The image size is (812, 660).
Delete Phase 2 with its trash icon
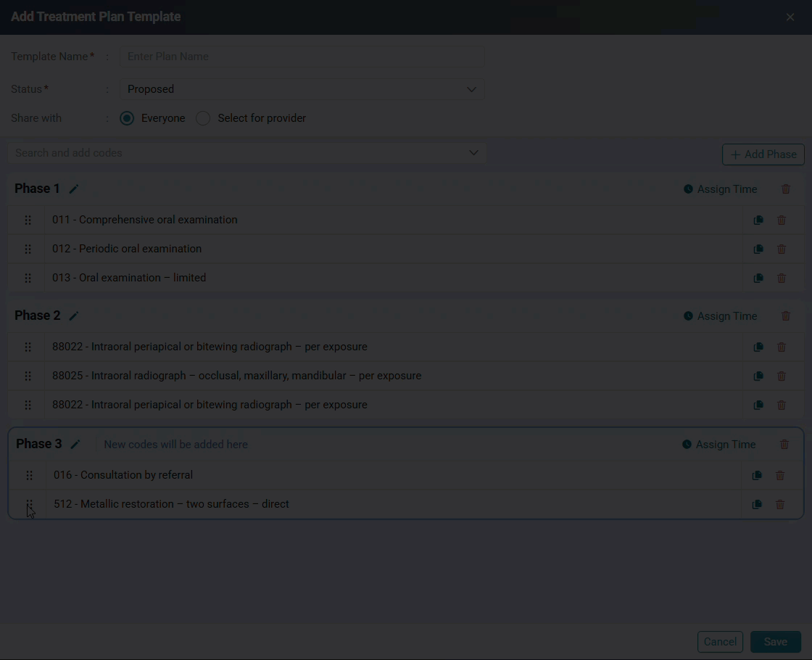tap(786, 316)
